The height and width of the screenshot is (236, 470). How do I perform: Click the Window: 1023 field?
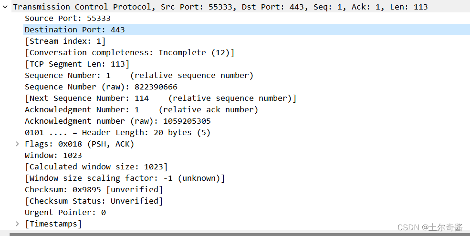(53, 155)
